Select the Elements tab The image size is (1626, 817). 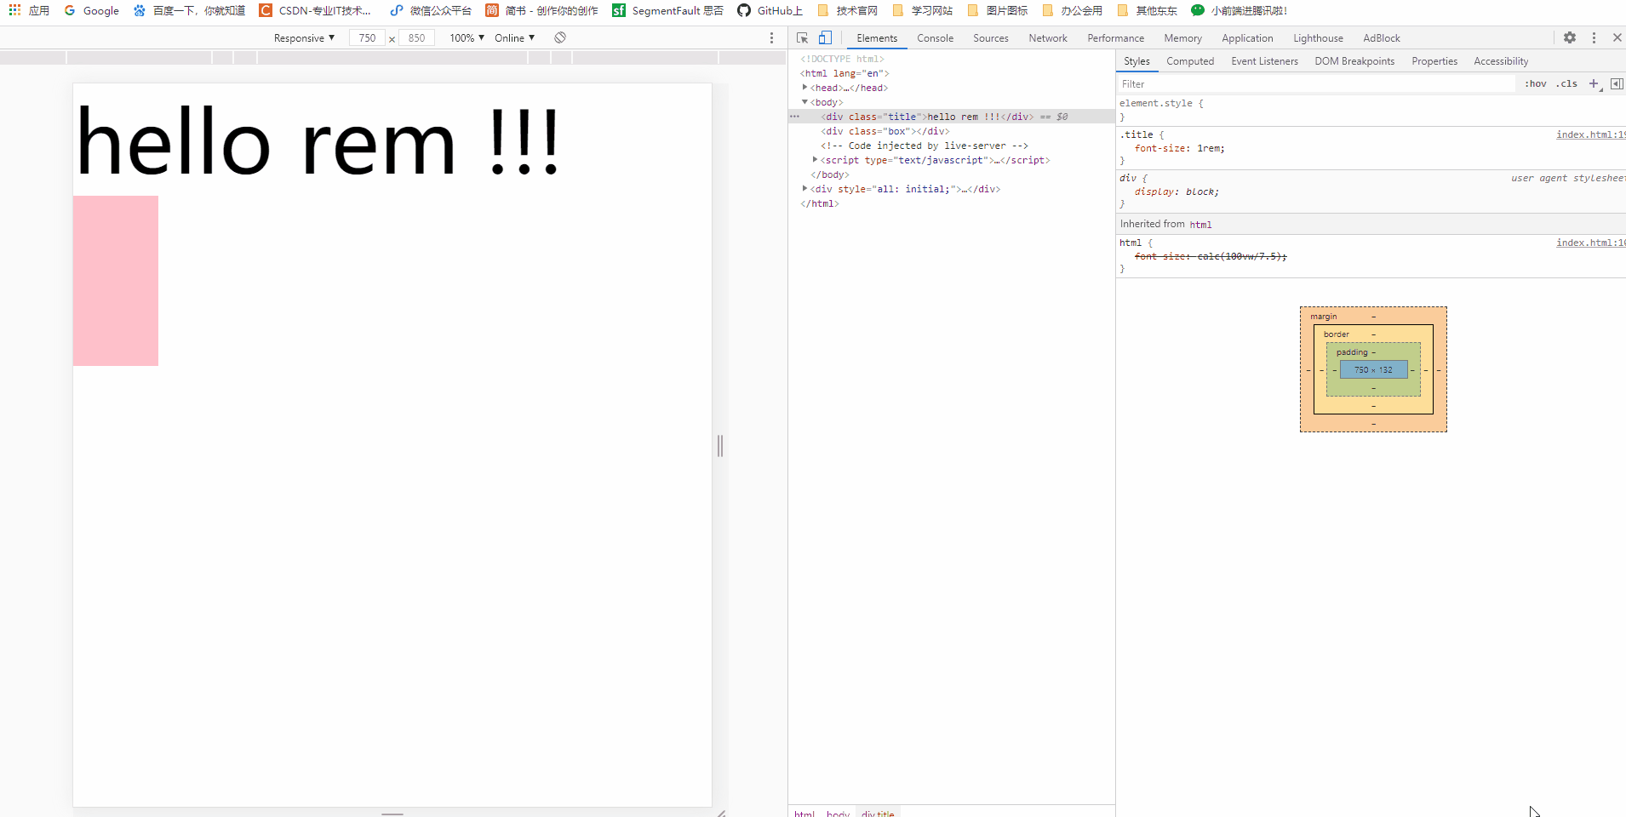click(x=877, y=38)
